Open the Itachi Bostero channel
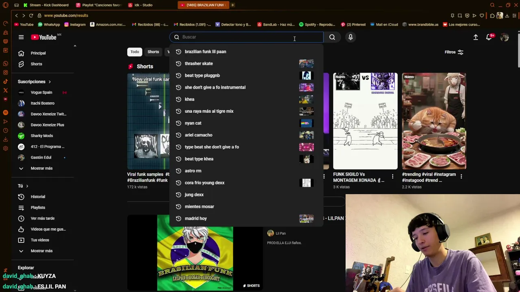The width and height of the screenshot is (520, 292). coord(43,103)
